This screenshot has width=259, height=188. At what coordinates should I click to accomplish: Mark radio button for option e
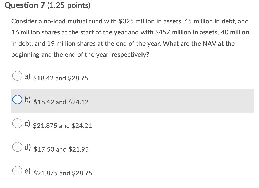pos(17,171)
